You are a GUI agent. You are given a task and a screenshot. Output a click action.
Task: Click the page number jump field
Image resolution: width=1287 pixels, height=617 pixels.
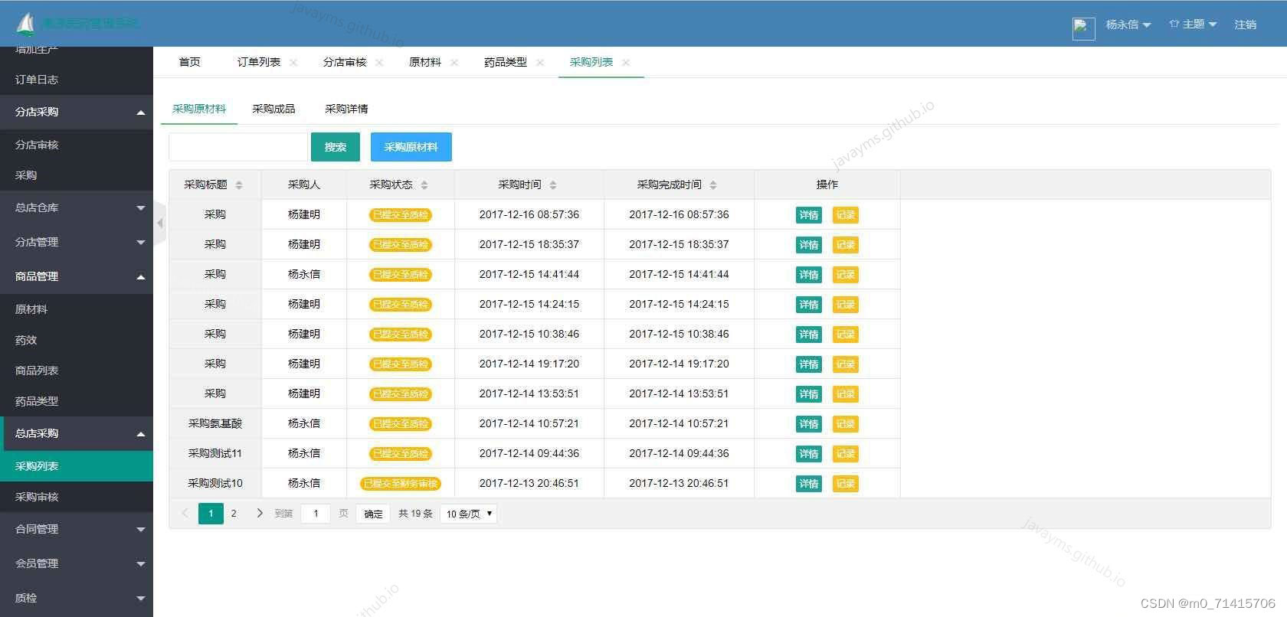pyautogui.click(x=316, y=514)
